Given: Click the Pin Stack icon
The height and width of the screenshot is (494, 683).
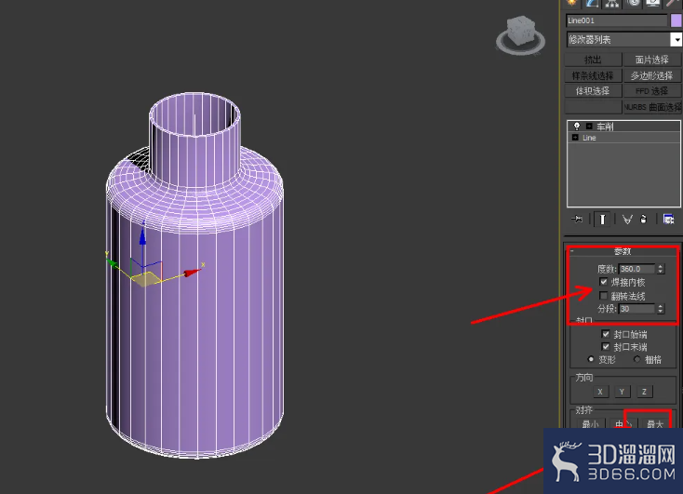Looking at the screenshot, I should [577, 219].
